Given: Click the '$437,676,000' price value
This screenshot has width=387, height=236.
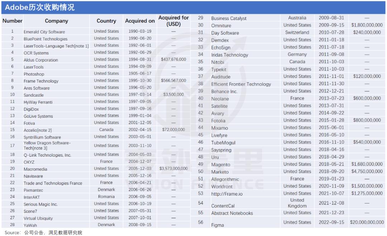Looking at the screenshot, I should (x=173, y=59).
